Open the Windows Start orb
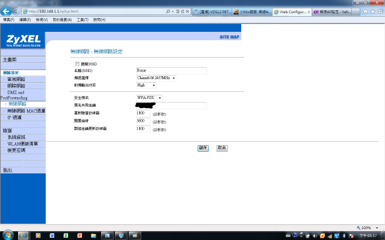385x240 pixels. pos(8,235)
